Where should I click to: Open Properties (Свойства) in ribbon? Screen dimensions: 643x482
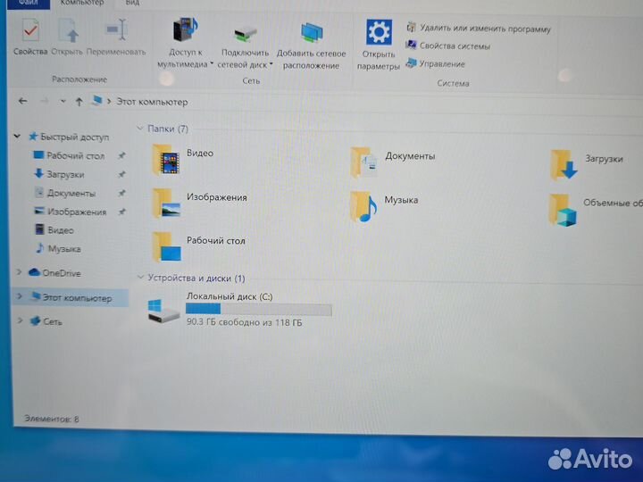30,37
